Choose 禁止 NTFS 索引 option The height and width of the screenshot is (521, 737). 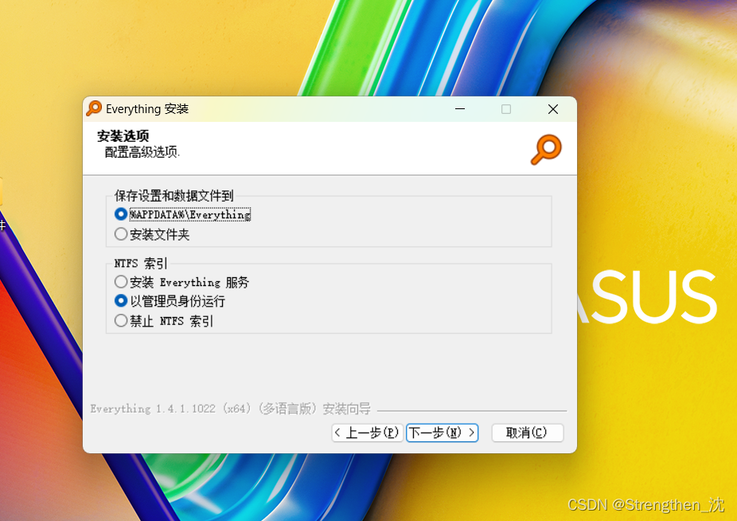click(x=121, y=320)
